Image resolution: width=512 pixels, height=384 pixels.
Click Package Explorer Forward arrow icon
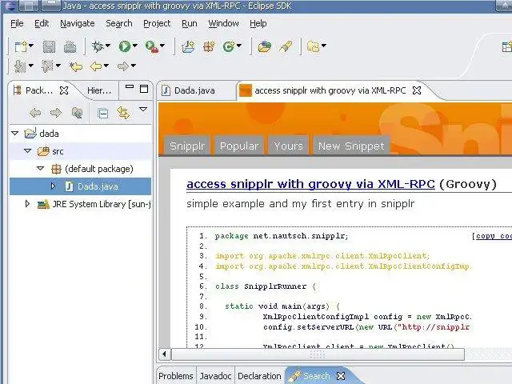point(56,113)
